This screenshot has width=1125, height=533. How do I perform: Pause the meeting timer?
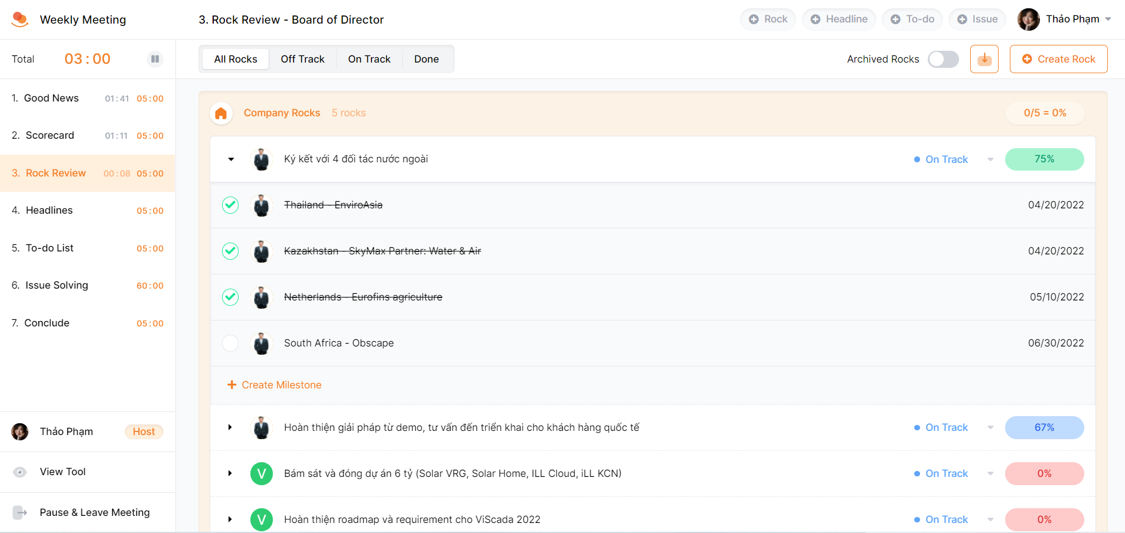click(155, 59)
